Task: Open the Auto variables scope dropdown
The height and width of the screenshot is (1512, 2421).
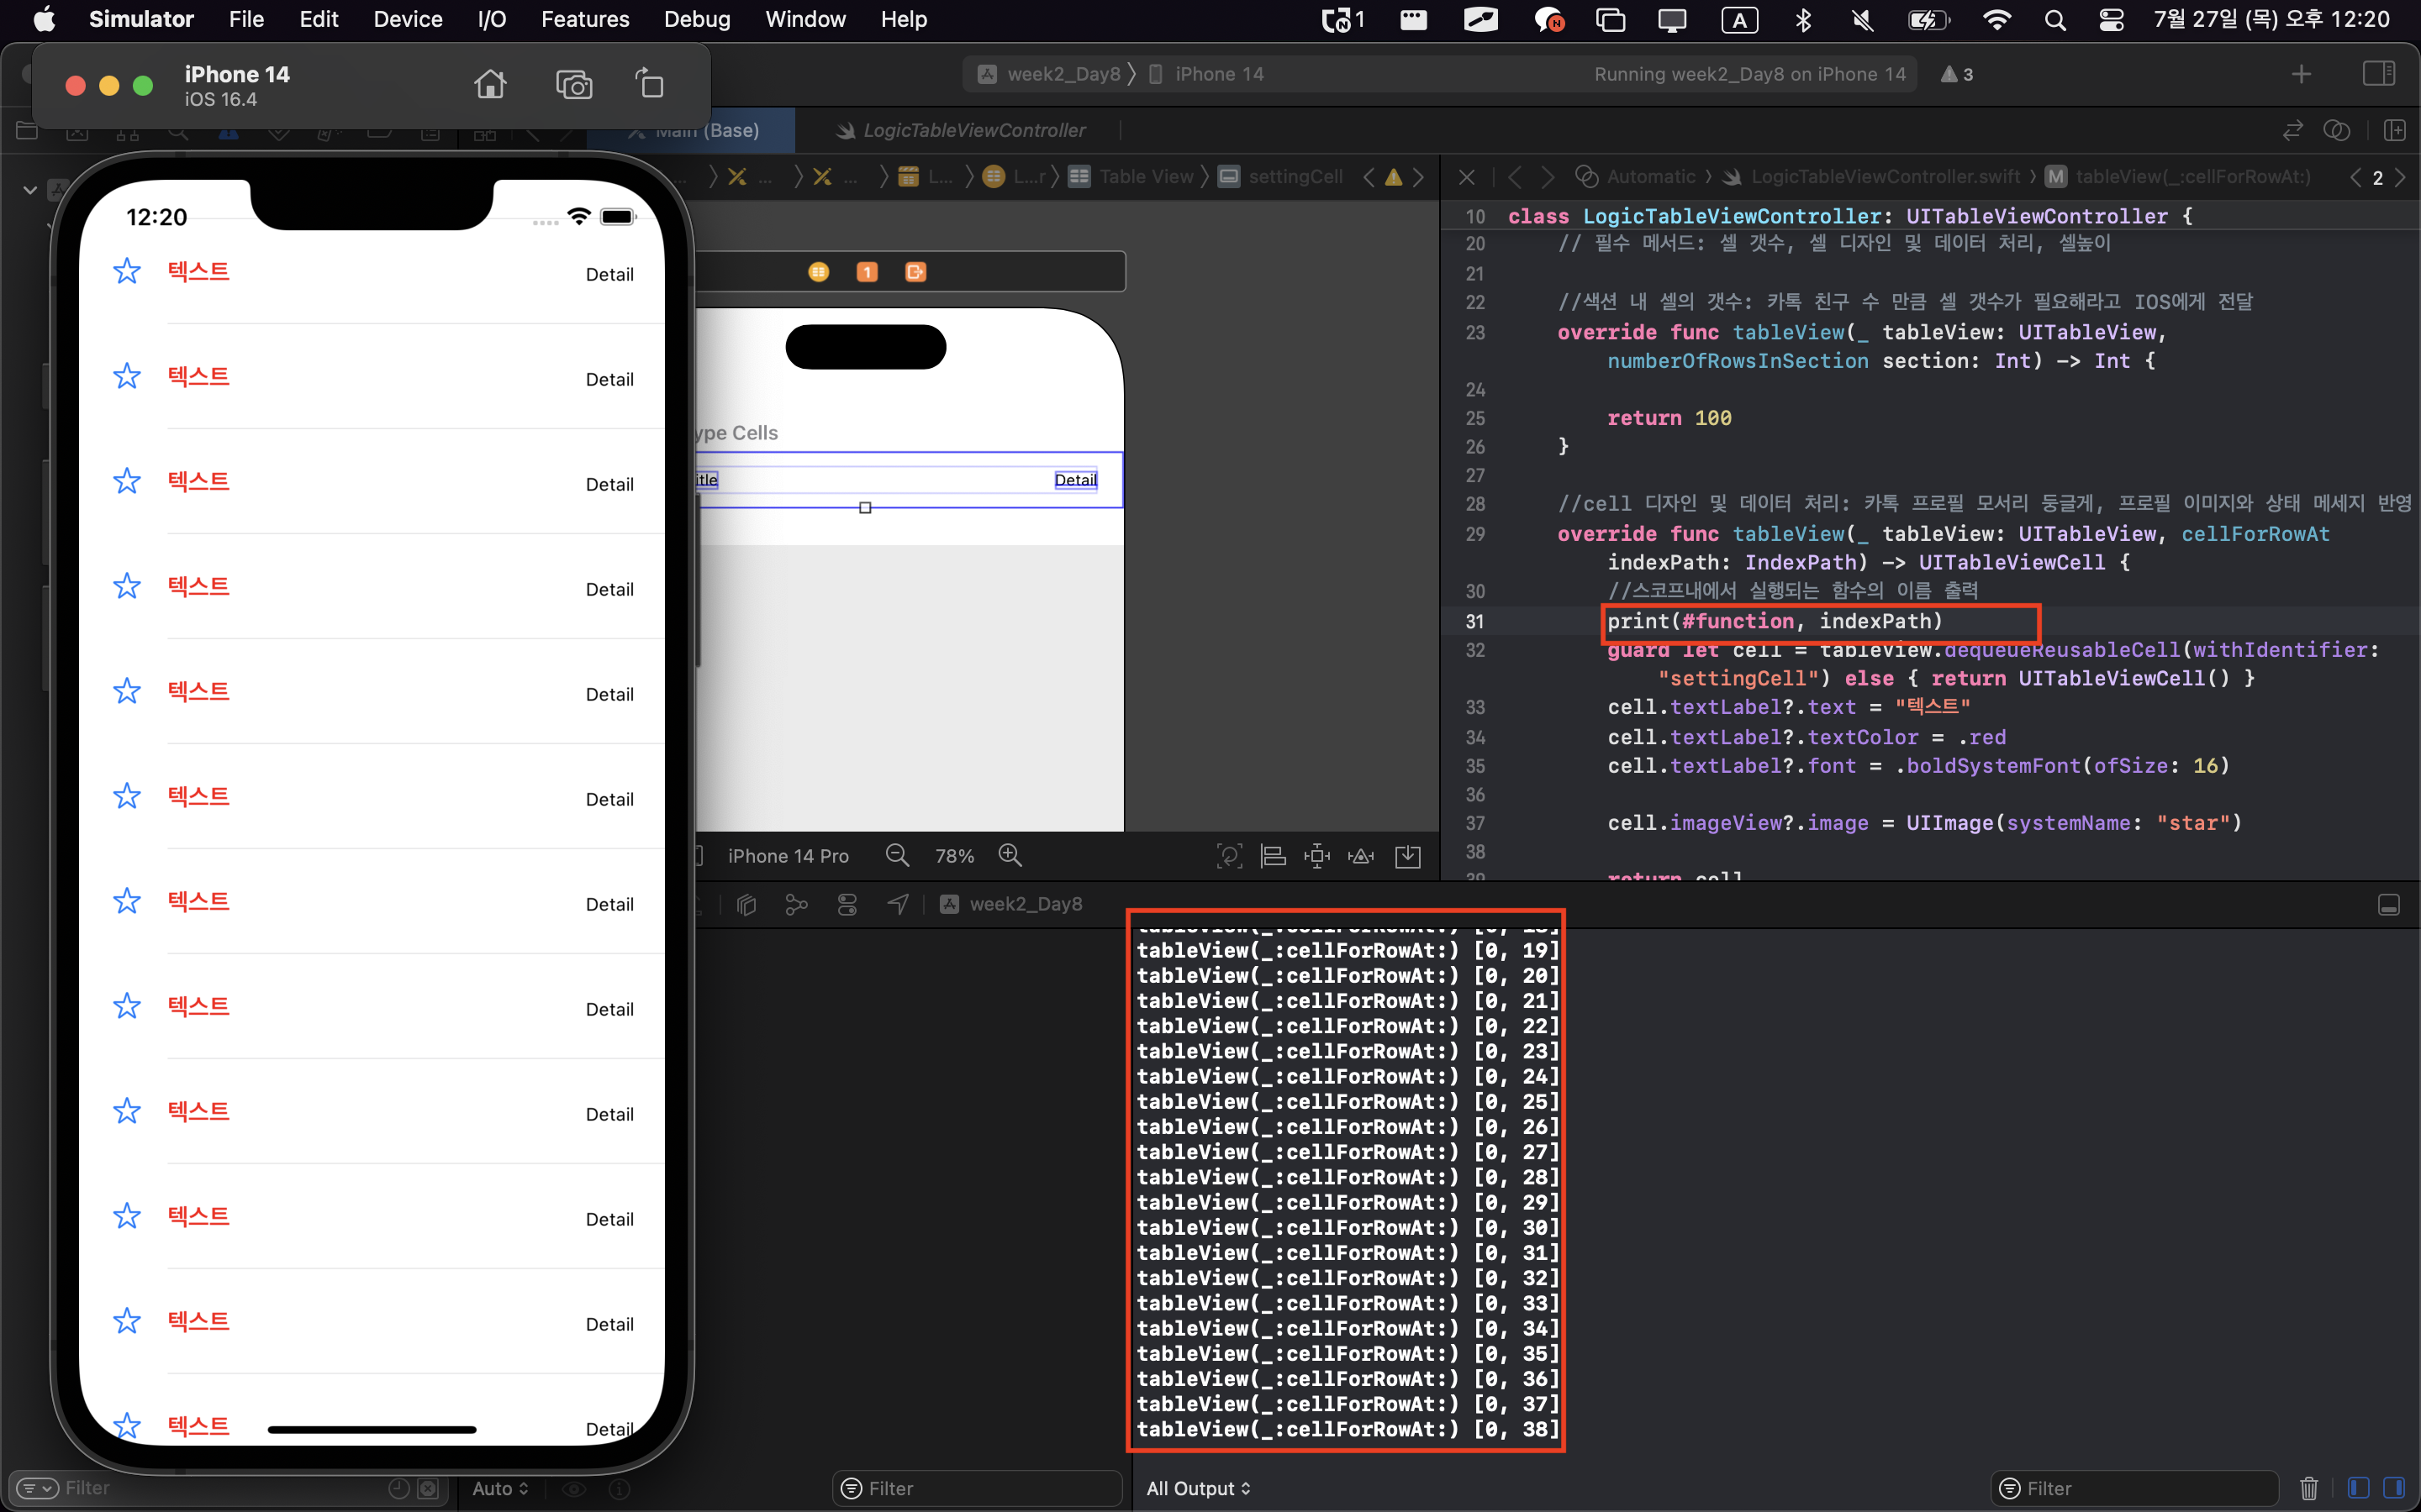Action: click(x=499, y=1488)
